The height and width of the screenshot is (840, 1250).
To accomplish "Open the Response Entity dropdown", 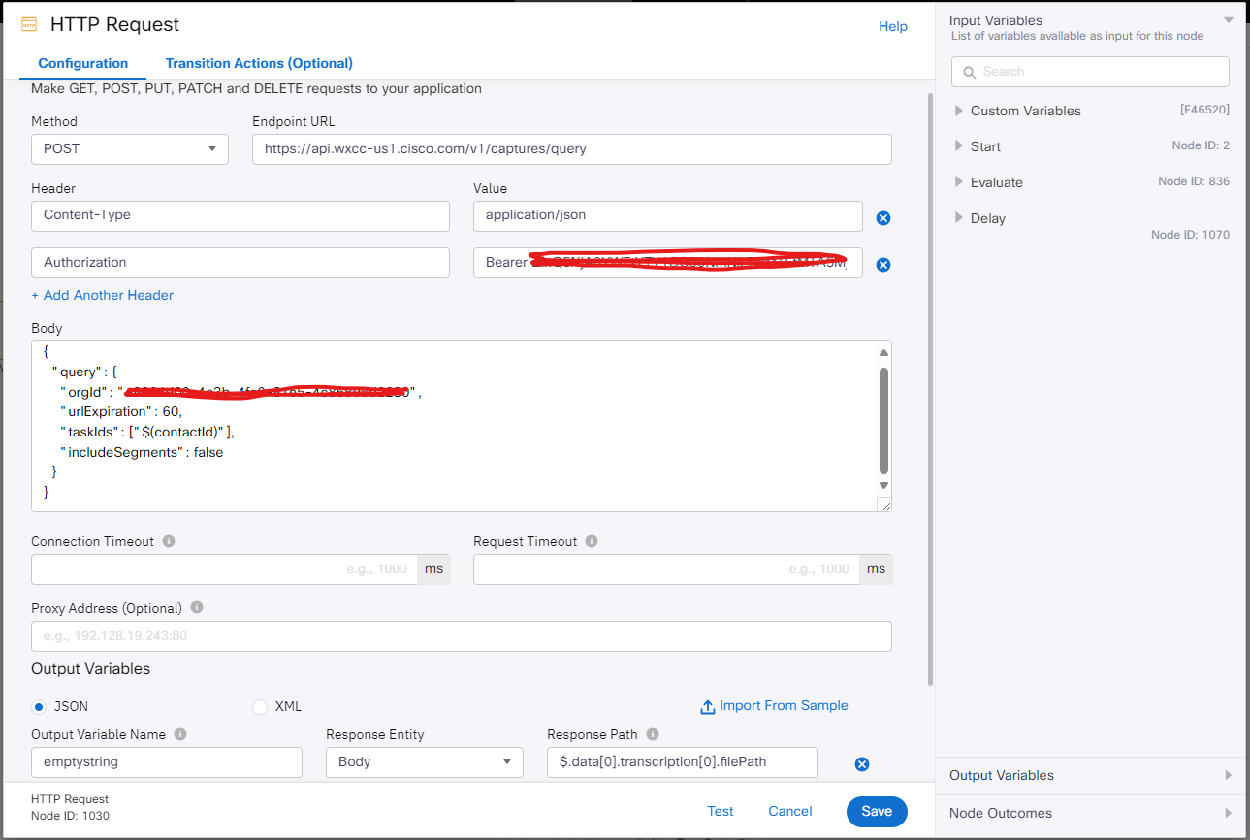I will (424, 763).
